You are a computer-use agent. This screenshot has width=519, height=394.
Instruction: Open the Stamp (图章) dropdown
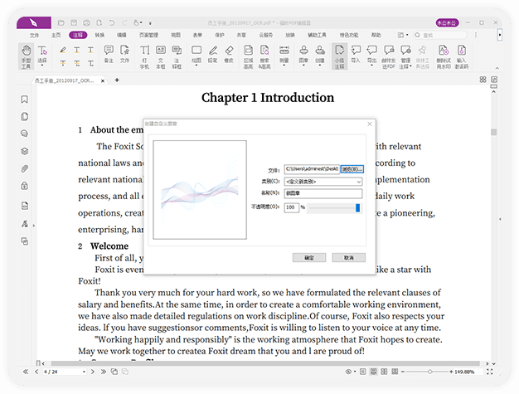303,66
